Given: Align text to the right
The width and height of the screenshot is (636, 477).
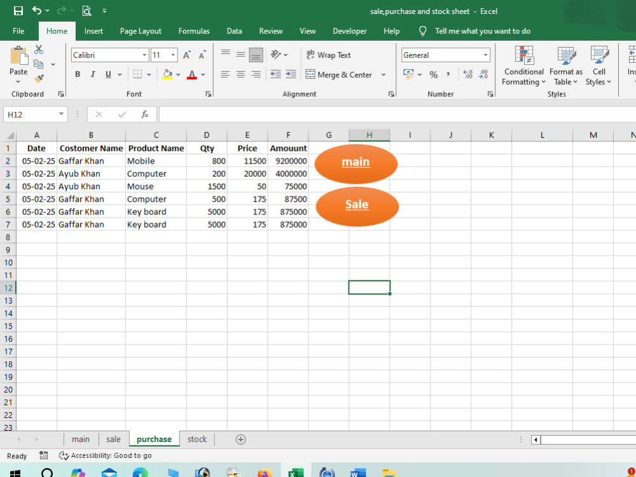Looking at the screenshot, I should pos(256,74).
